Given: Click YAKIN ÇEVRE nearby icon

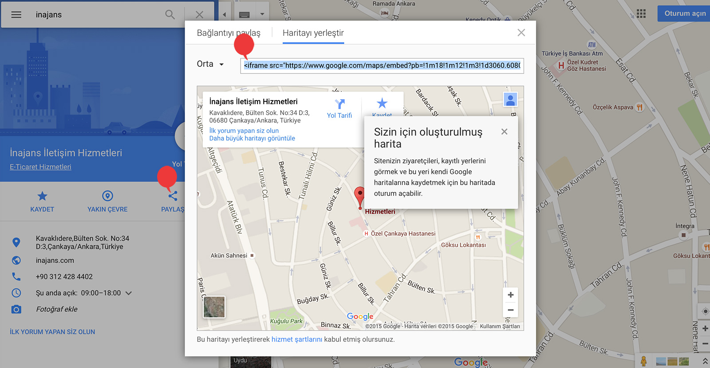Looking at the screenshot, I should coord(107,196).
